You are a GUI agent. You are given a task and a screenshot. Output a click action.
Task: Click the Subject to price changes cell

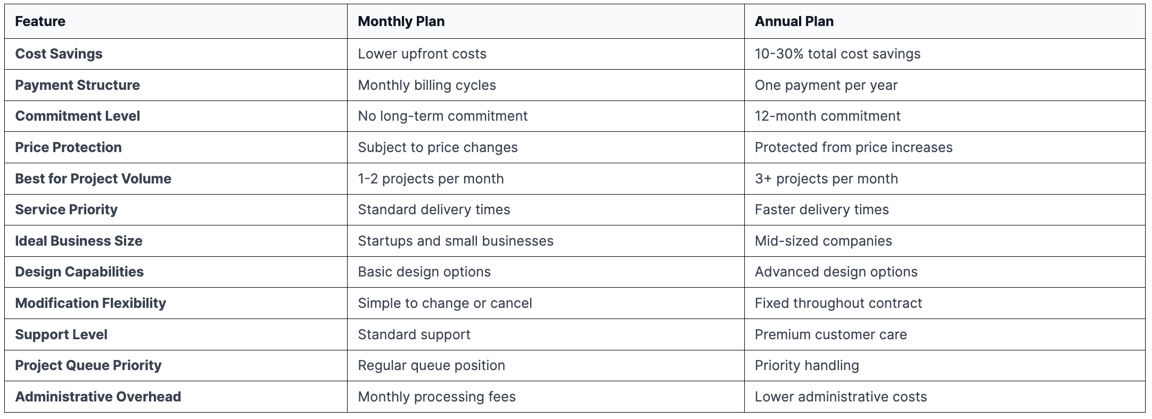438,147
